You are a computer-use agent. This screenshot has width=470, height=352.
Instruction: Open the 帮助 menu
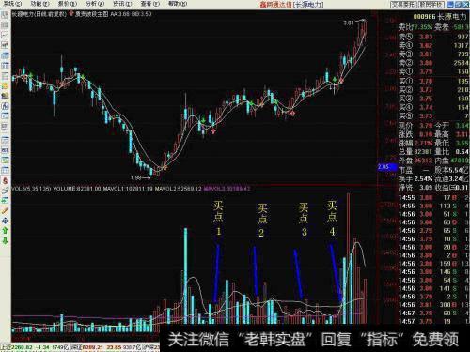[178, 4]
